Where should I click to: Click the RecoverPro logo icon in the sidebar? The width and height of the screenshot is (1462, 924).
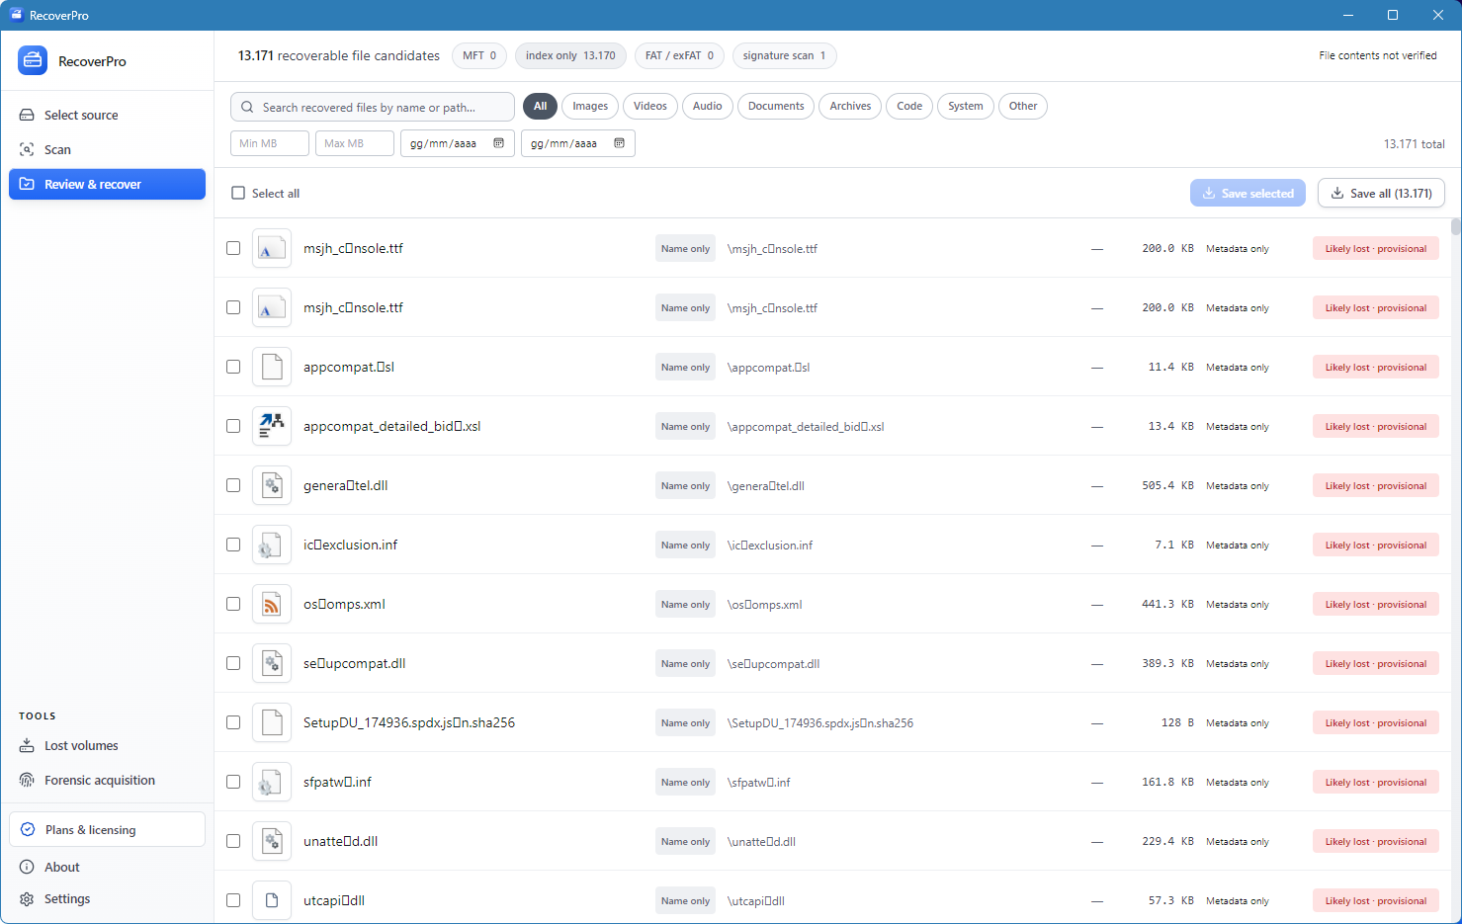tap(33, 60)
